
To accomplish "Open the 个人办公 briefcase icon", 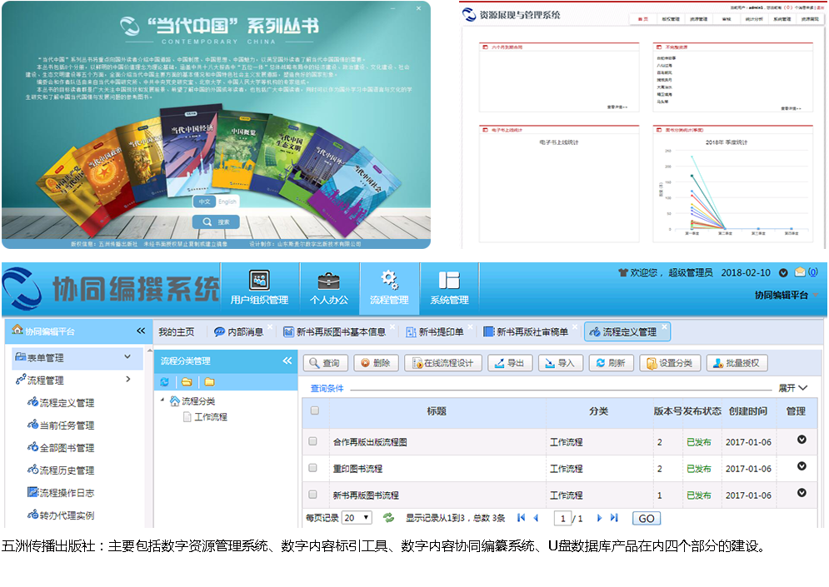I will pyautogui.click(x=328, y=281).
